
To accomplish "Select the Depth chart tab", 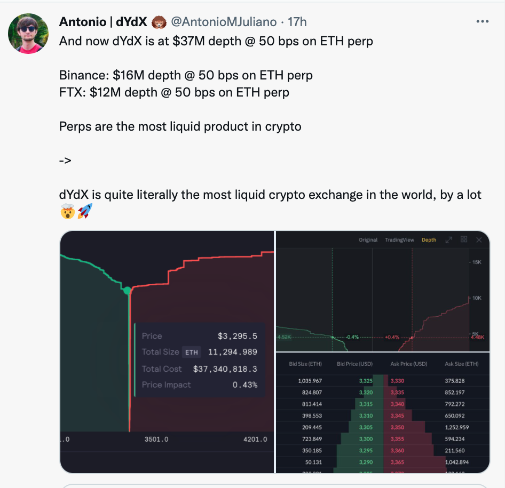I will point(429,239).
